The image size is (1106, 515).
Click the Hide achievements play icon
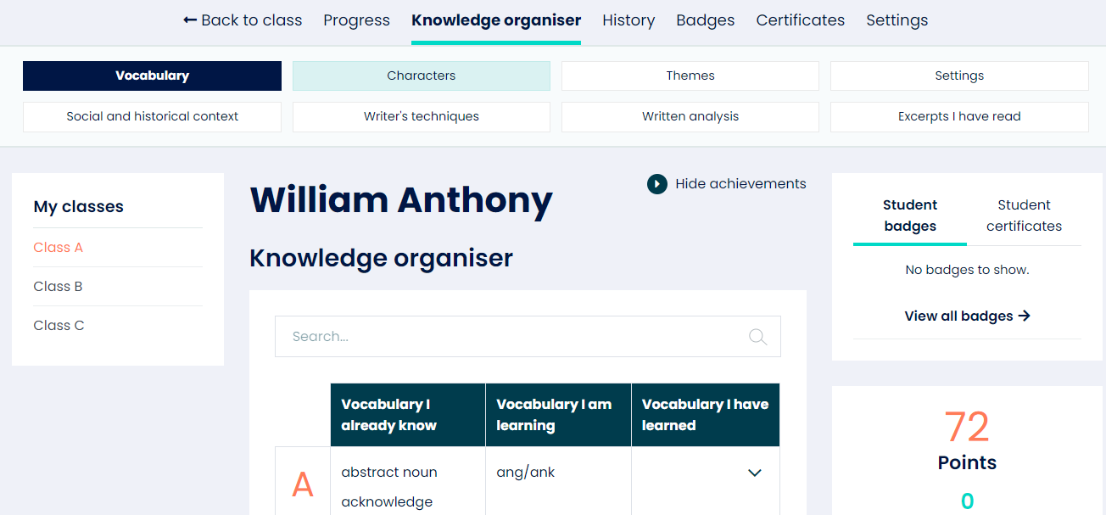tap(657, 184)
